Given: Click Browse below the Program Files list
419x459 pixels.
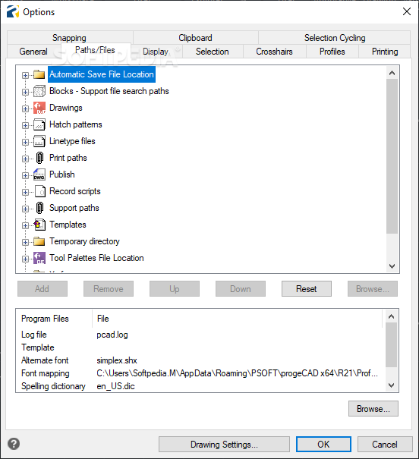Looking at the screenshot, I should 373,409.
